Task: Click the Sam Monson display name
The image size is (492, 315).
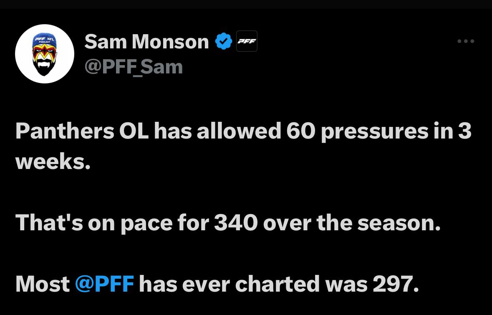Action: point(146,41)
